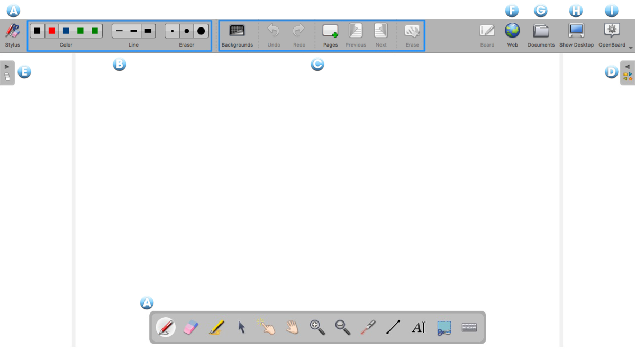Activate the laser pointer tool

pyautogui.click(x=368, y=328)
